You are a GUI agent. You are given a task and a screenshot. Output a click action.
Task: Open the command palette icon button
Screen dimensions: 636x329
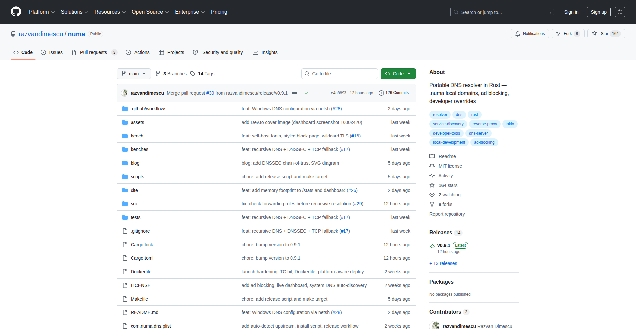pos(620,12)
